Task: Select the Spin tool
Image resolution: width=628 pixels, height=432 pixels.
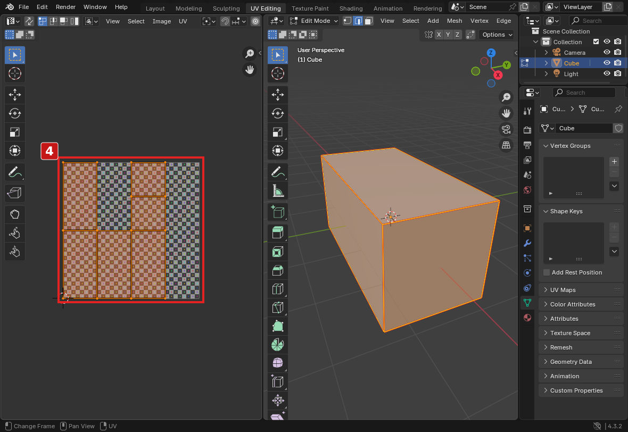Action: [278, 345]
